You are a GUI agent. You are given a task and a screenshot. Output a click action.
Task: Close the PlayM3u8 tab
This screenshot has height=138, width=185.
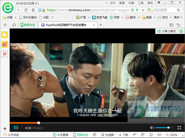coord(94,25)
